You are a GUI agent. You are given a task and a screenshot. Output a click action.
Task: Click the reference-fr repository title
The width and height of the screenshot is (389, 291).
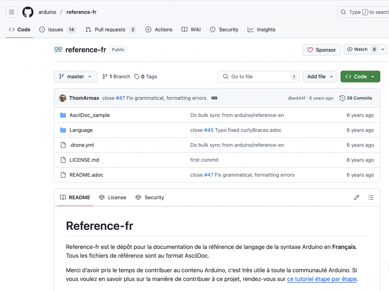coord(86,50)
